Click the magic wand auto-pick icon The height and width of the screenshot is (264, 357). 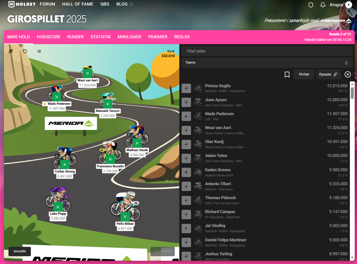[x=11, y=51]
